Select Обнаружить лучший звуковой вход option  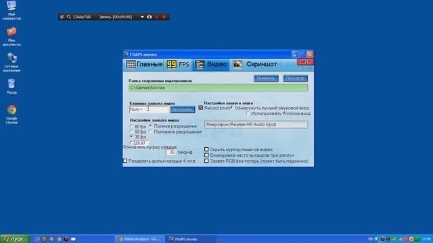(231, 108)
